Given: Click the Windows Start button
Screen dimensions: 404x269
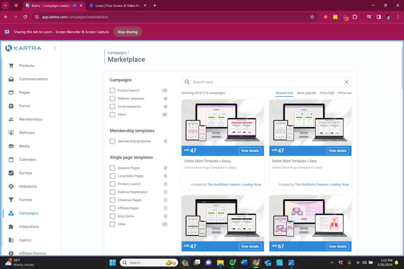Looking at the screenshot, I should pos(112,263).
